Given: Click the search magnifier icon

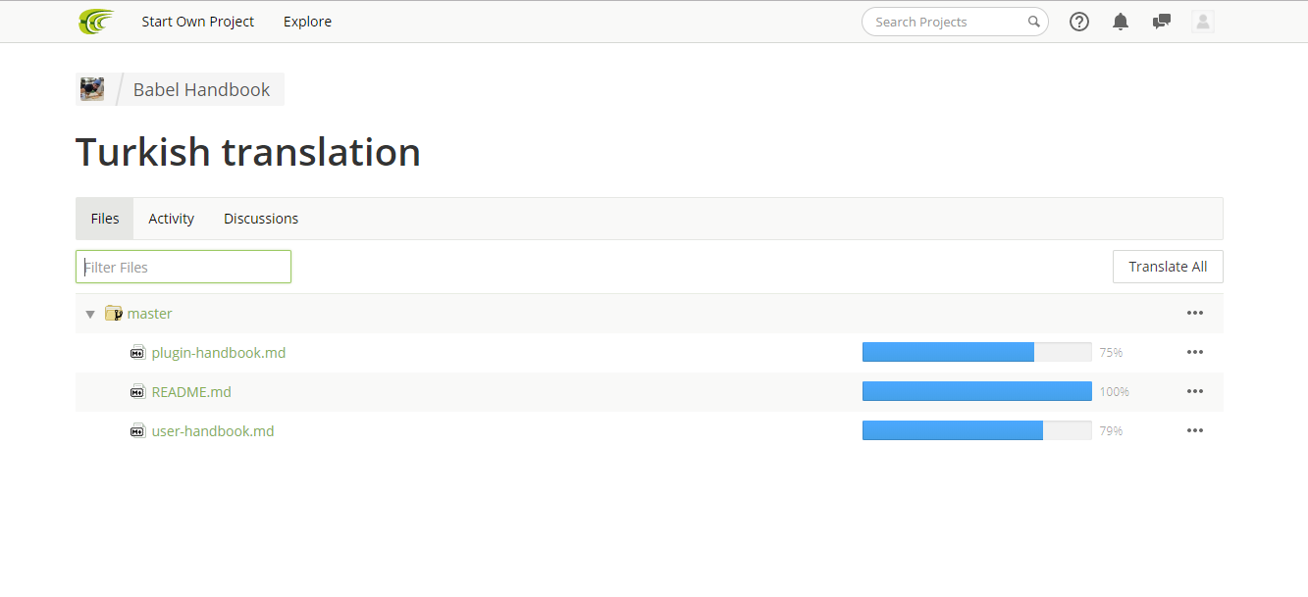Looking at the screenshot, I should 1034,22.
